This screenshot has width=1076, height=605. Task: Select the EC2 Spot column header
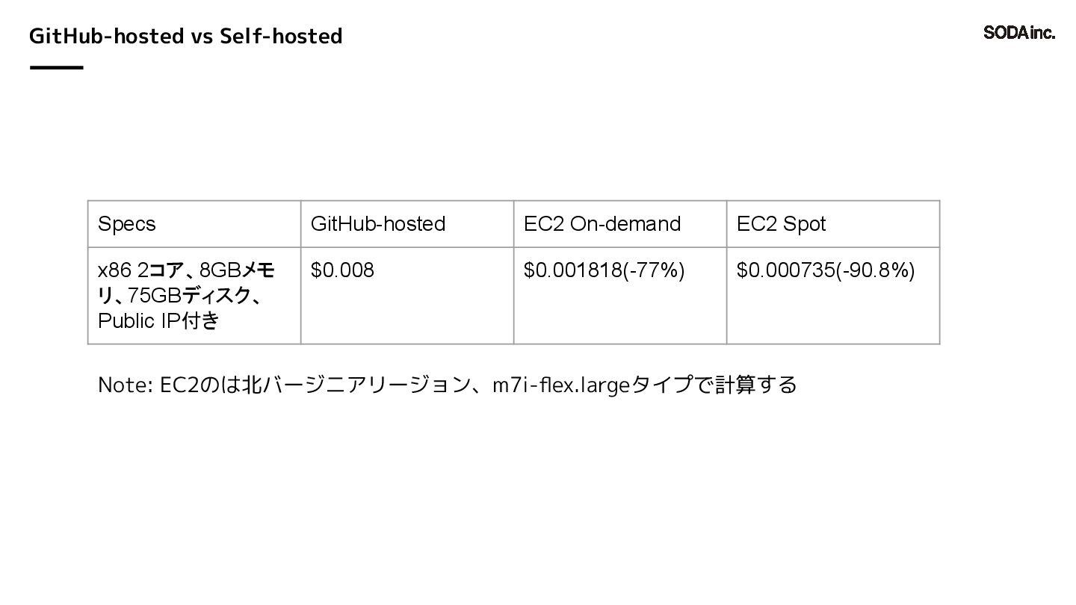click(833, 224)
